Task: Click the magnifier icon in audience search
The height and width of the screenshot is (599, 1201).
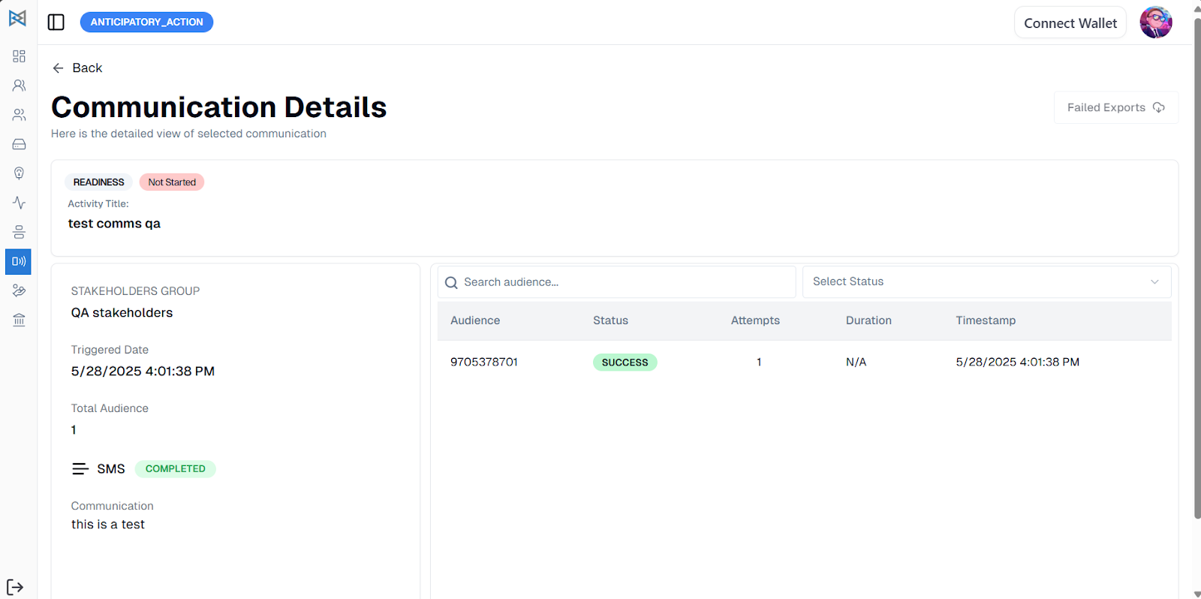Action: click(451, 283)
